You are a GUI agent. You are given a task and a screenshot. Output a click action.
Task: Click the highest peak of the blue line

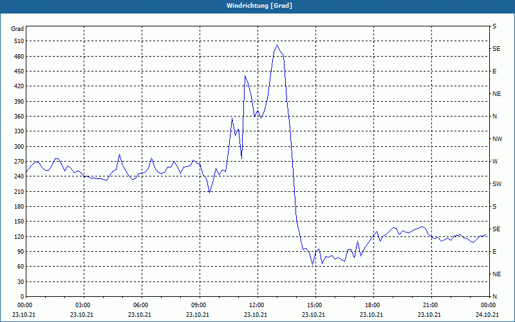click(277, 45)
